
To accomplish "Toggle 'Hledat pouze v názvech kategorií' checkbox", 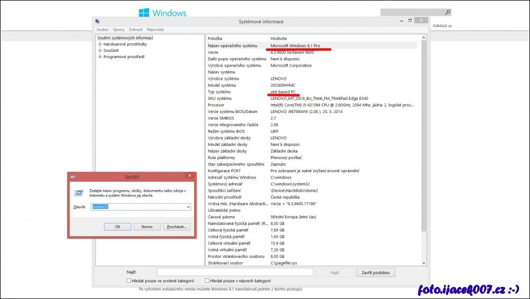I will tap(207, 281).
